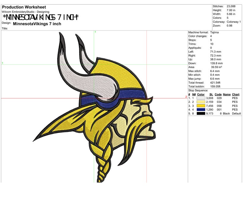Click the max stitch value '6.4 mm'
This screenshot has width=243, height=200.
click(x=215, y=71)
